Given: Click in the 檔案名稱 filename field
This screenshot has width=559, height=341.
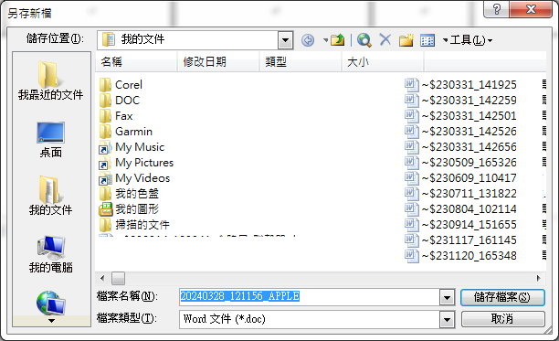Looking at the screenshot, I should 310,297.
